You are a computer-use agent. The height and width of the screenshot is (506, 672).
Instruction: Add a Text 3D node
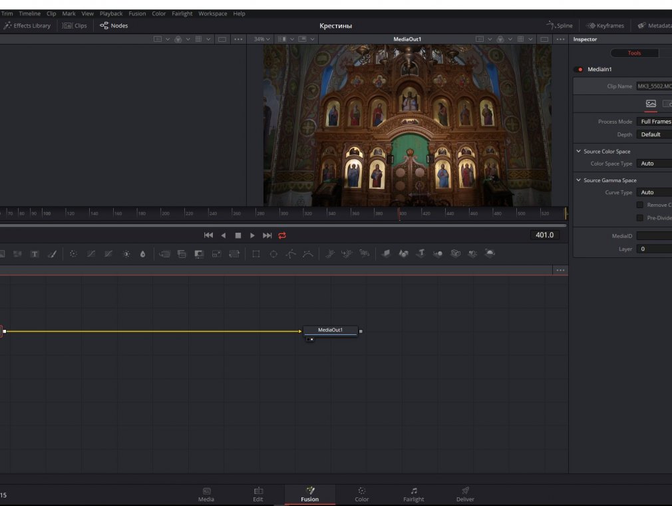(x=421, y=253)
